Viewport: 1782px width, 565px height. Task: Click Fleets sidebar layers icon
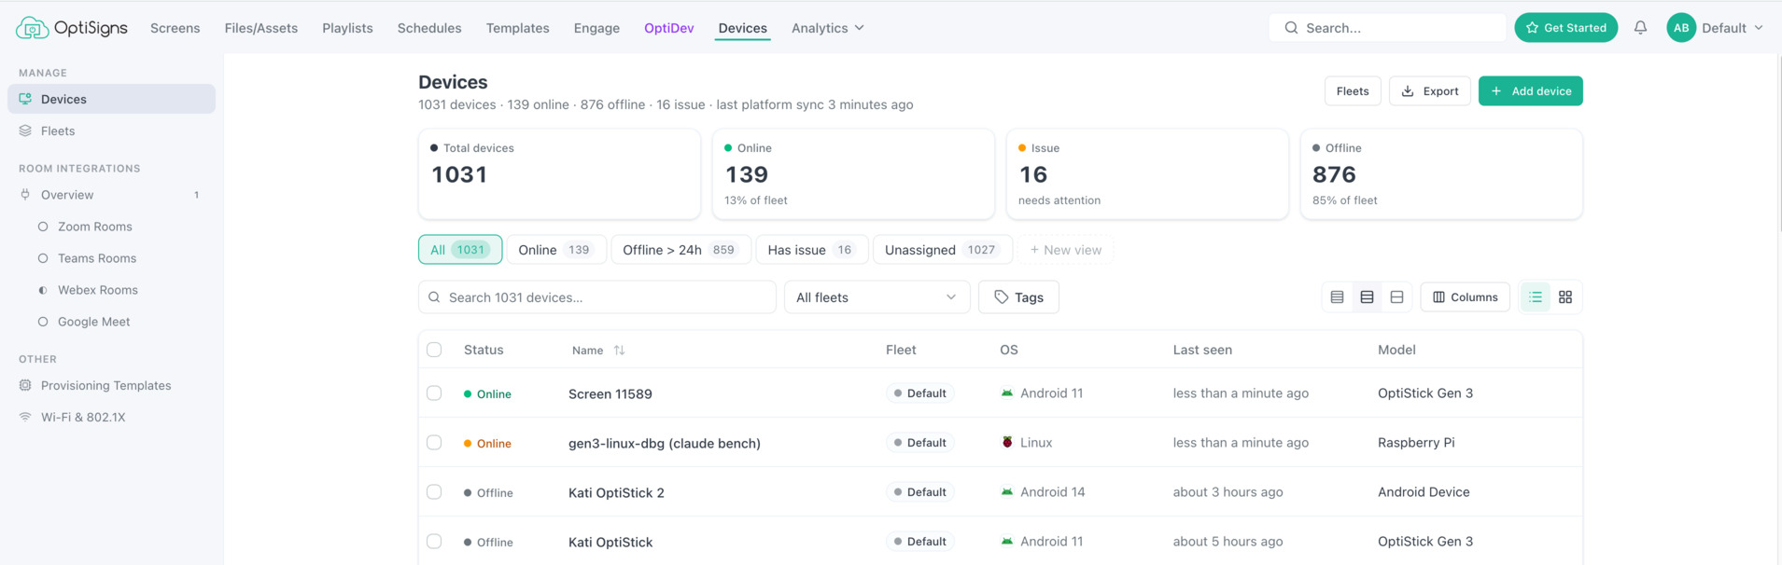pyautogui.click(x=25, y=131)
